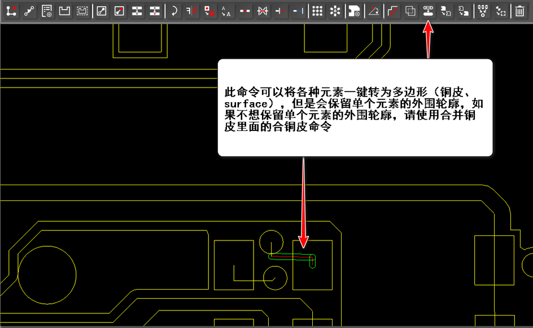533x328 pixels.
Task: Open the list settings icon with gear
Action: pyautogui.click(x=46, y=11)
